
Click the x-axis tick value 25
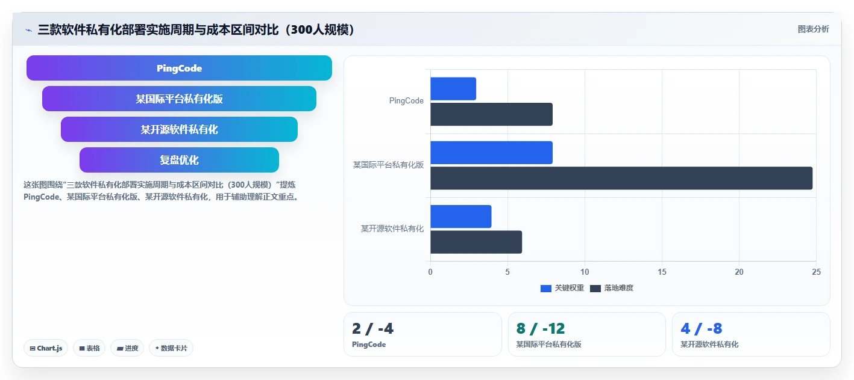click(816, 272)
